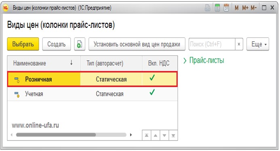280x151 pixels.
Task: Click the left arrow of horizontal scrollbar
Action: click(12, 135)
